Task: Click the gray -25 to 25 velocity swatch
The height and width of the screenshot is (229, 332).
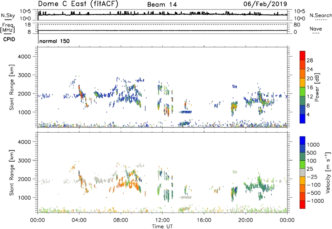Action: [x=303, y=172]
